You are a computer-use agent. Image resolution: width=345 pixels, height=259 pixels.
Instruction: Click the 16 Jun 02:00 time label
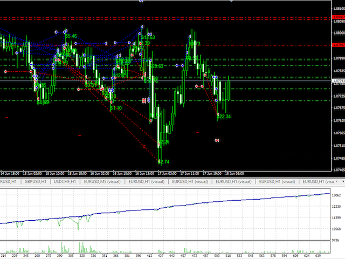100,174
